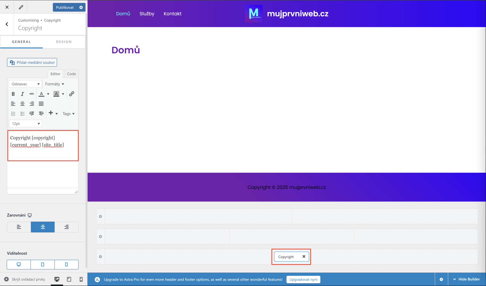This screenshot has height=286, width=486.
Task: Toggle desktop visibility option
Action: [18, 265]
